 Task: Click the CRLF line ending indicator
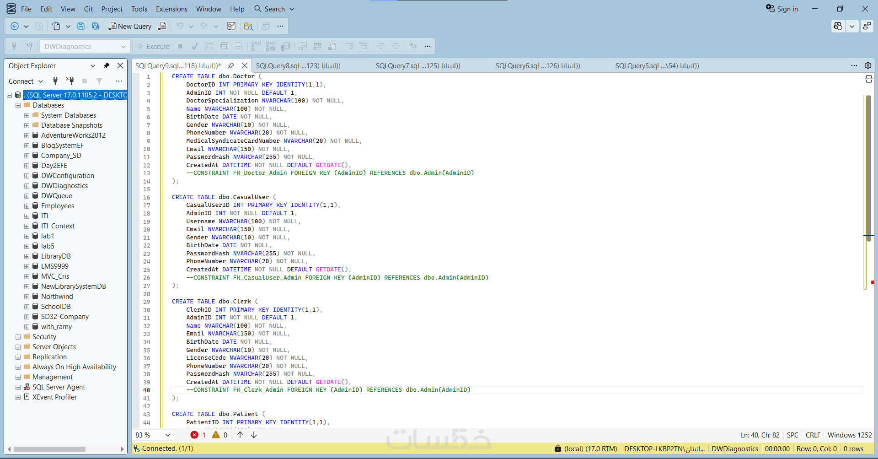[813, 435]
